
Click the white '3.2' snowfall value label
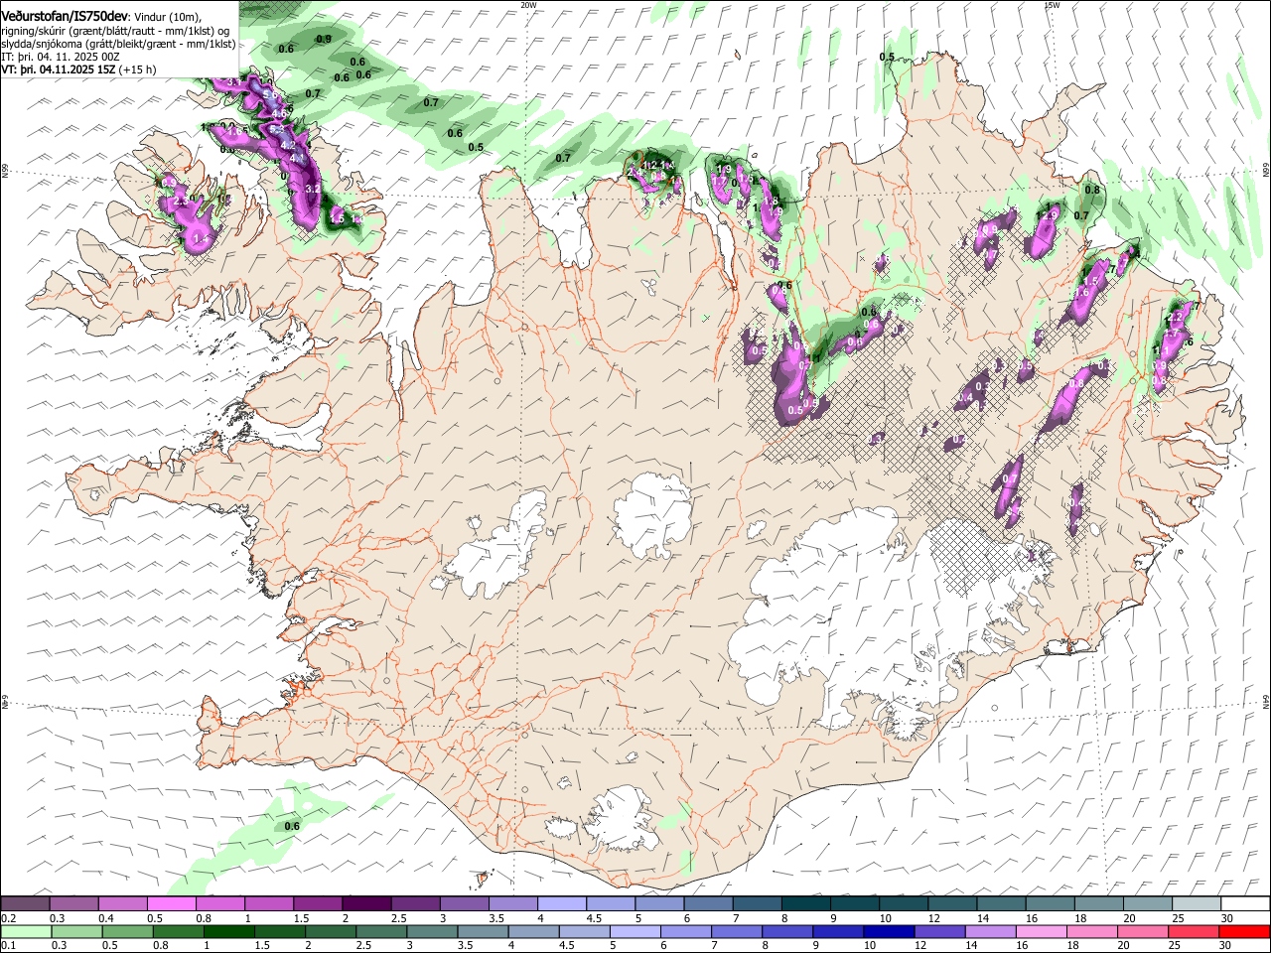coord(311,188)
